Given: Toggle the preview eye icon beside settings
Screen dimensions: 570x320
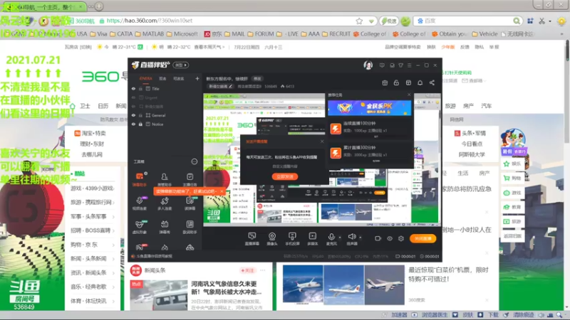Looking at the screenshot, I should (x=389, y=238).
